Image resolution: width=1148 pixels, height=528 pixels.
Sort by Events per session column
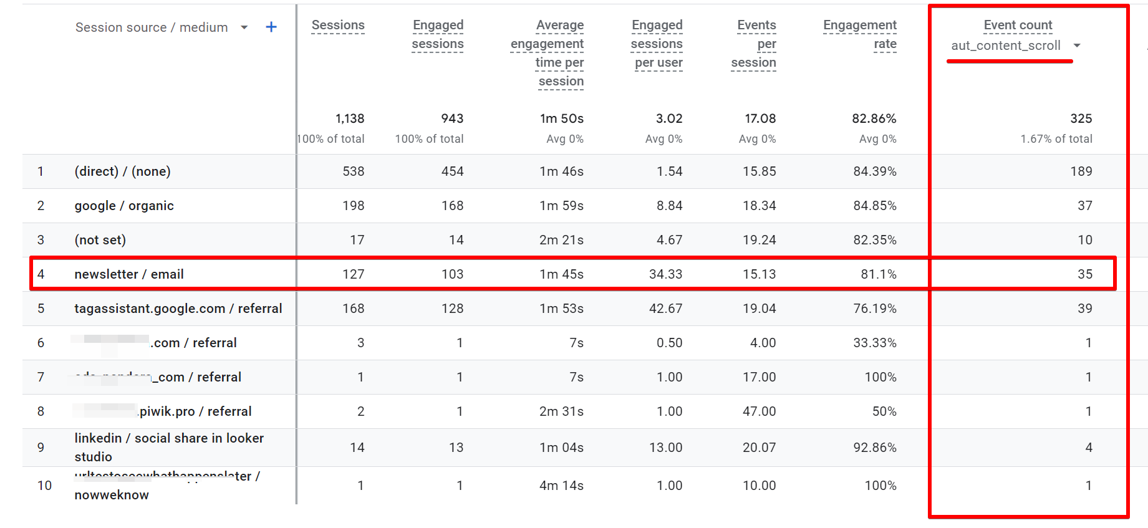[x=756, y=44]
